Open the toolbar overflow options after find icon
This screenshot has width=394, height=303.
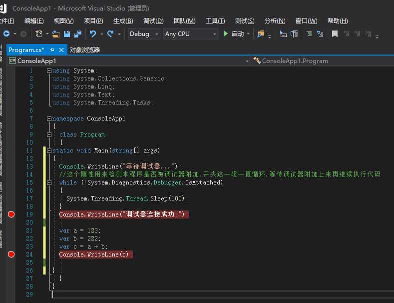270,36
